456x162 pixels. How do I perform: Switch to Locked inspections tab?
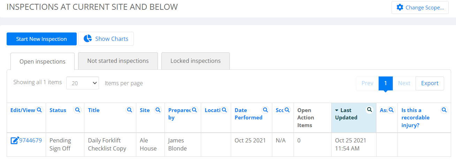pos(196,61)
